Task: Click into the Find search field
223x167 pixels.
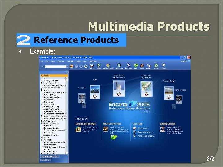Action: coord(55,66)
